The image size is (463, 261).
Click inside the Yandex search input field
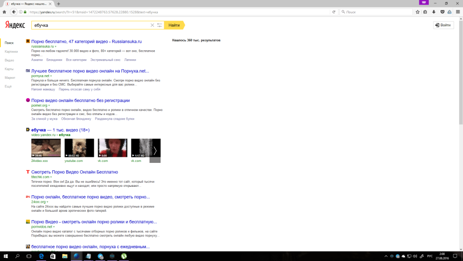coord(89,25)
